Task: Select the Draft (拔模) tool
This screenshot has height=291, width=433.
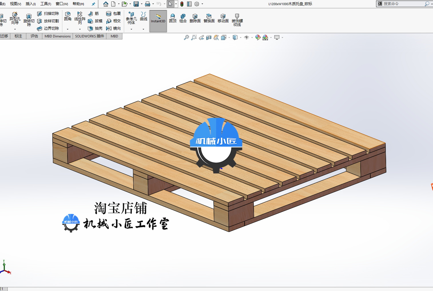Action: tap(95, 21)
